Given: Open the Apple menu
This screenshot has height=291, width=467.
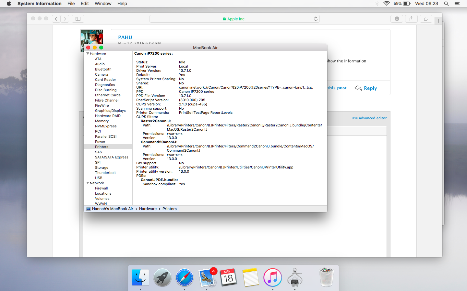Looking at the screenshot, I should (x=9, y=4).
